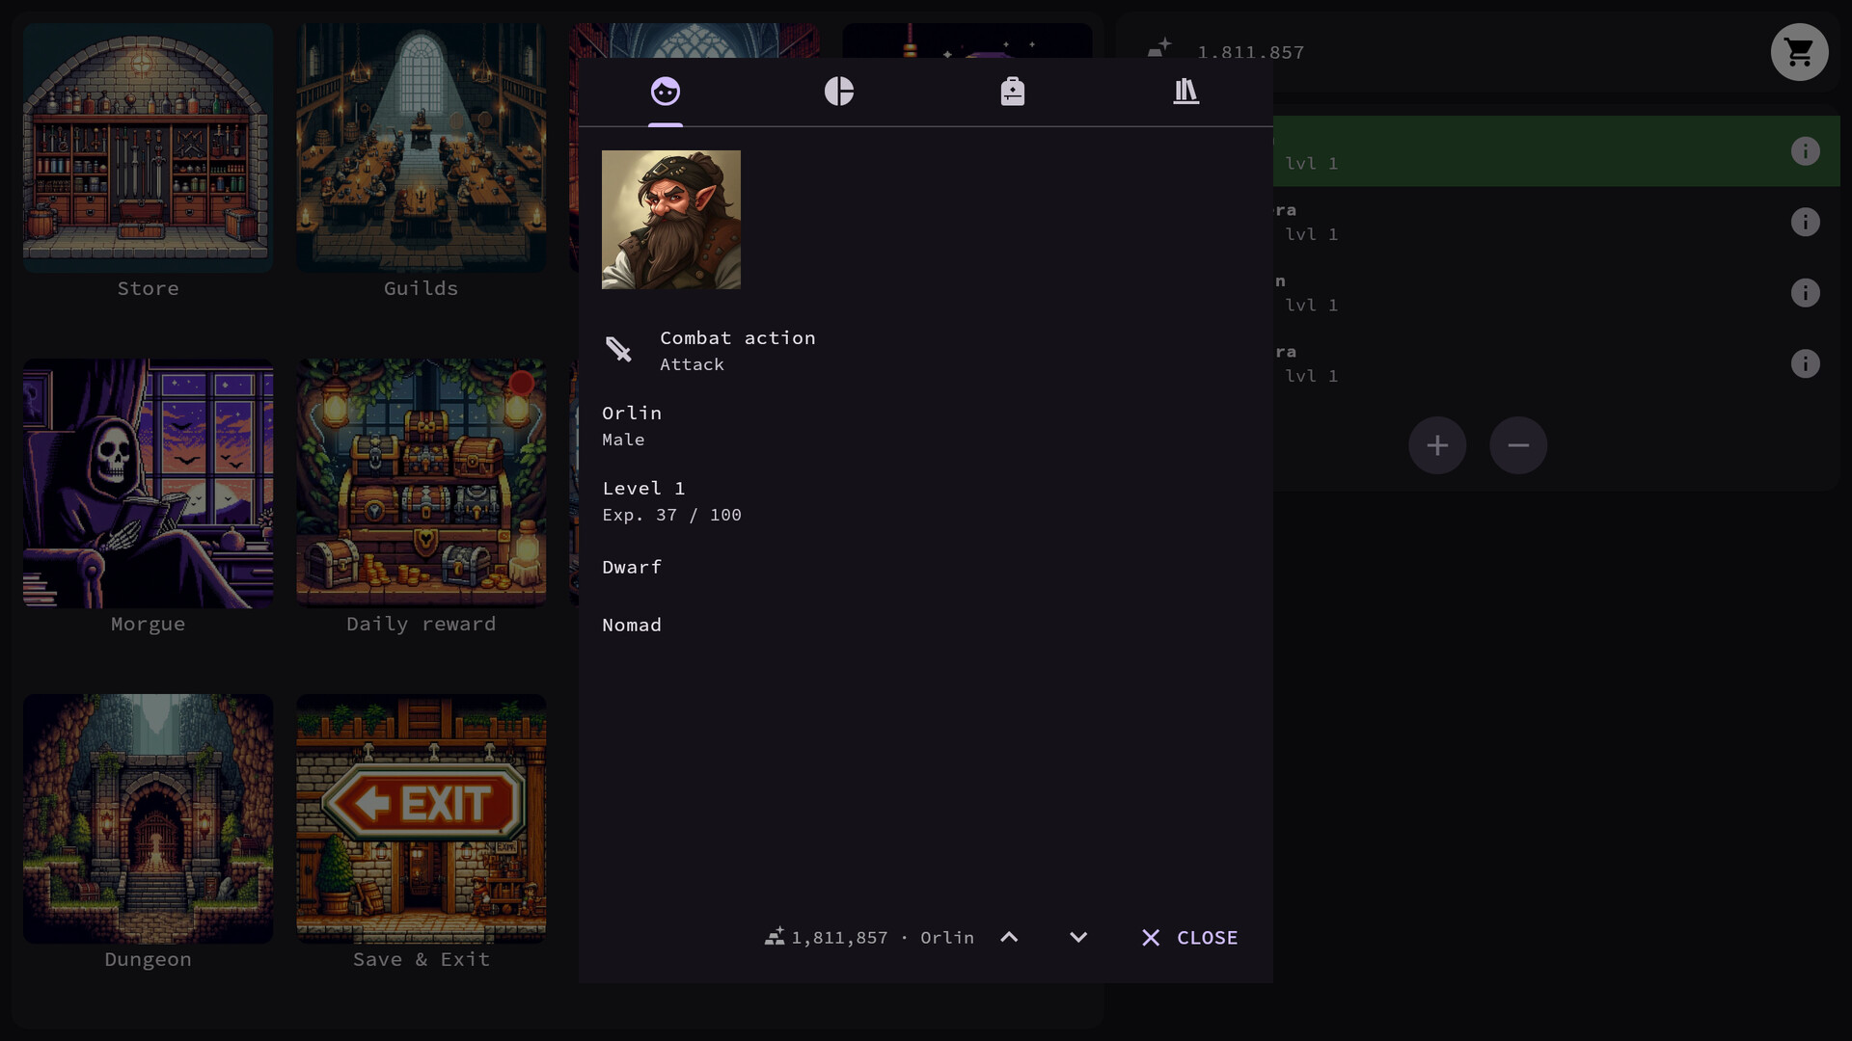Claim the Daily reward
Image resolution: width=1852 pixels, height=1041 pixels.
[x=421, y=483]
